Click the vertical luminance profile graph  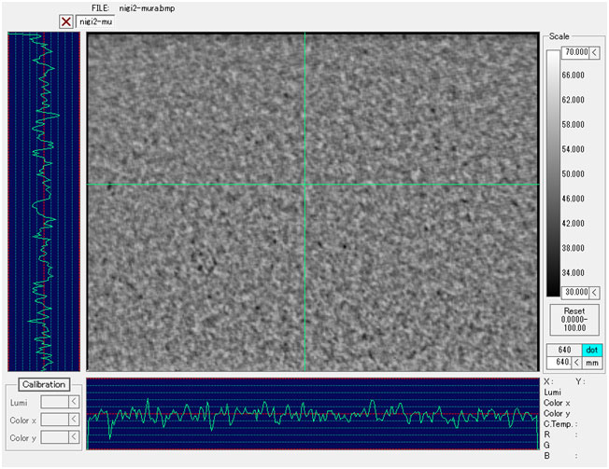(42, 202)
